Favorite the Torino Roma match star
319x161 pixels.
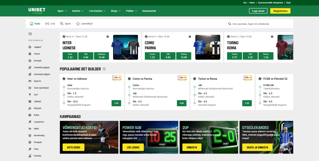point(272,37)
